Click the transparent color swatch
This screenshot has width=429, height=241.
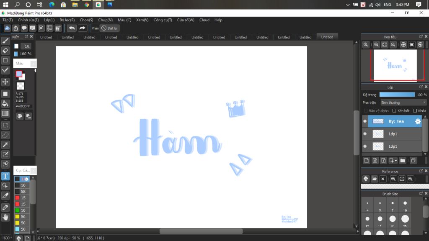tap(20, 86)
